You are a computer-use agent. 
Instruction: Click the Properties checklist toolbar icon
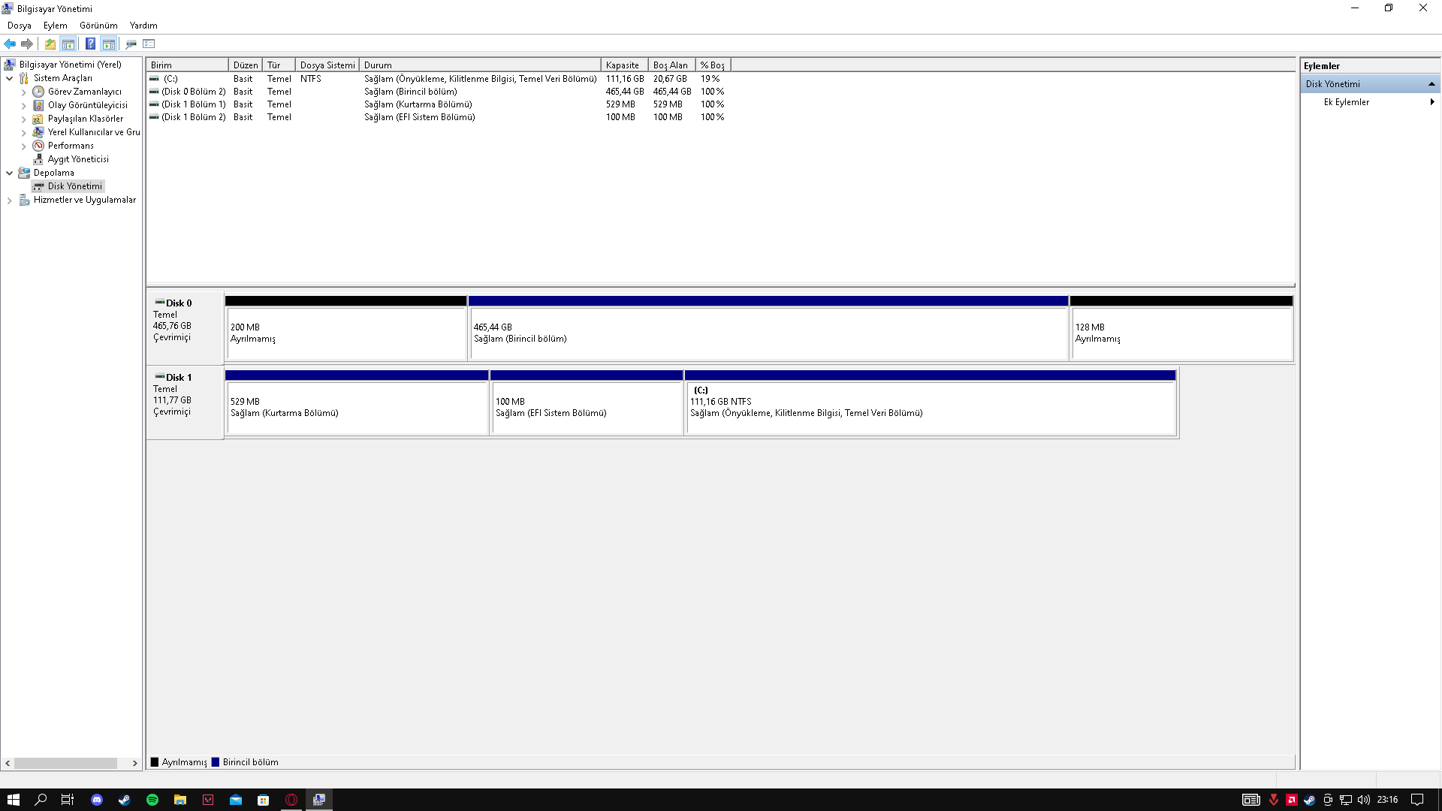tap(149, 44)
